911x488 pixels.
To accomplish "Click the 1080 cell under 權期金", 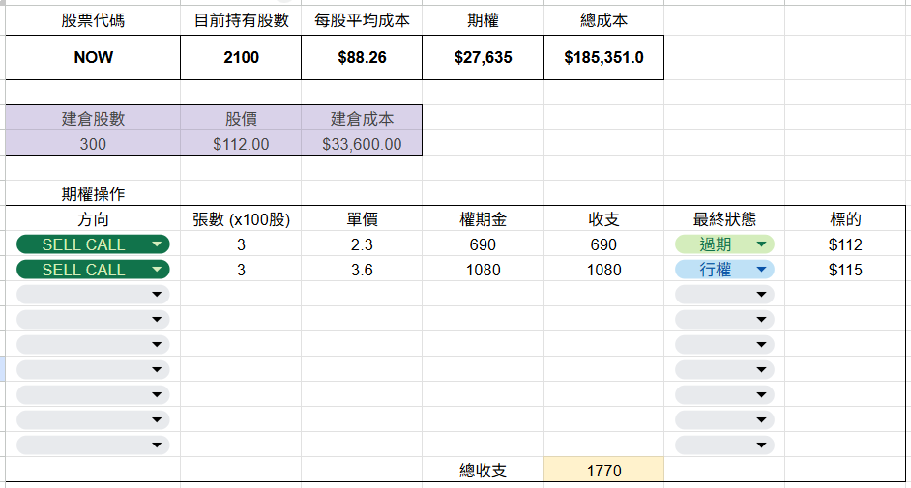I will [483, 270].
